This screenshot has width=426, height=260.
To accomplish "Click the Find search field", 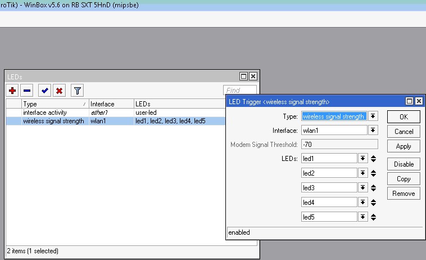I will coord(239,90).
